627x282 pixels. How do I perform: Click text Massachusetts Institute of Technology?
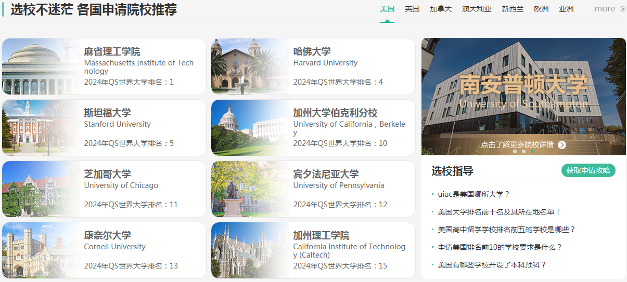pyautogui.click(x=138, y=67)
